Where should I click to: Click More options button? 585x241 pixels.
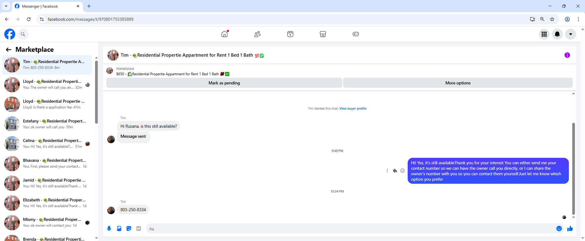(458, 83)
